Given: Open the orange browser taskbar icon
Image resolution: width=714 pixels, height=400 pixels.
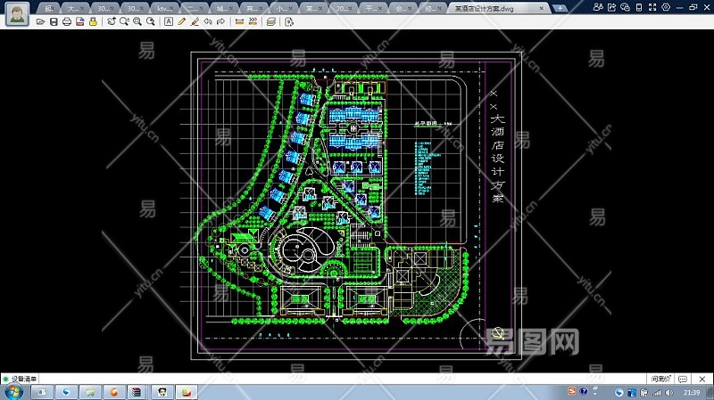Looking at the screenshot, I should pos(114,392).
